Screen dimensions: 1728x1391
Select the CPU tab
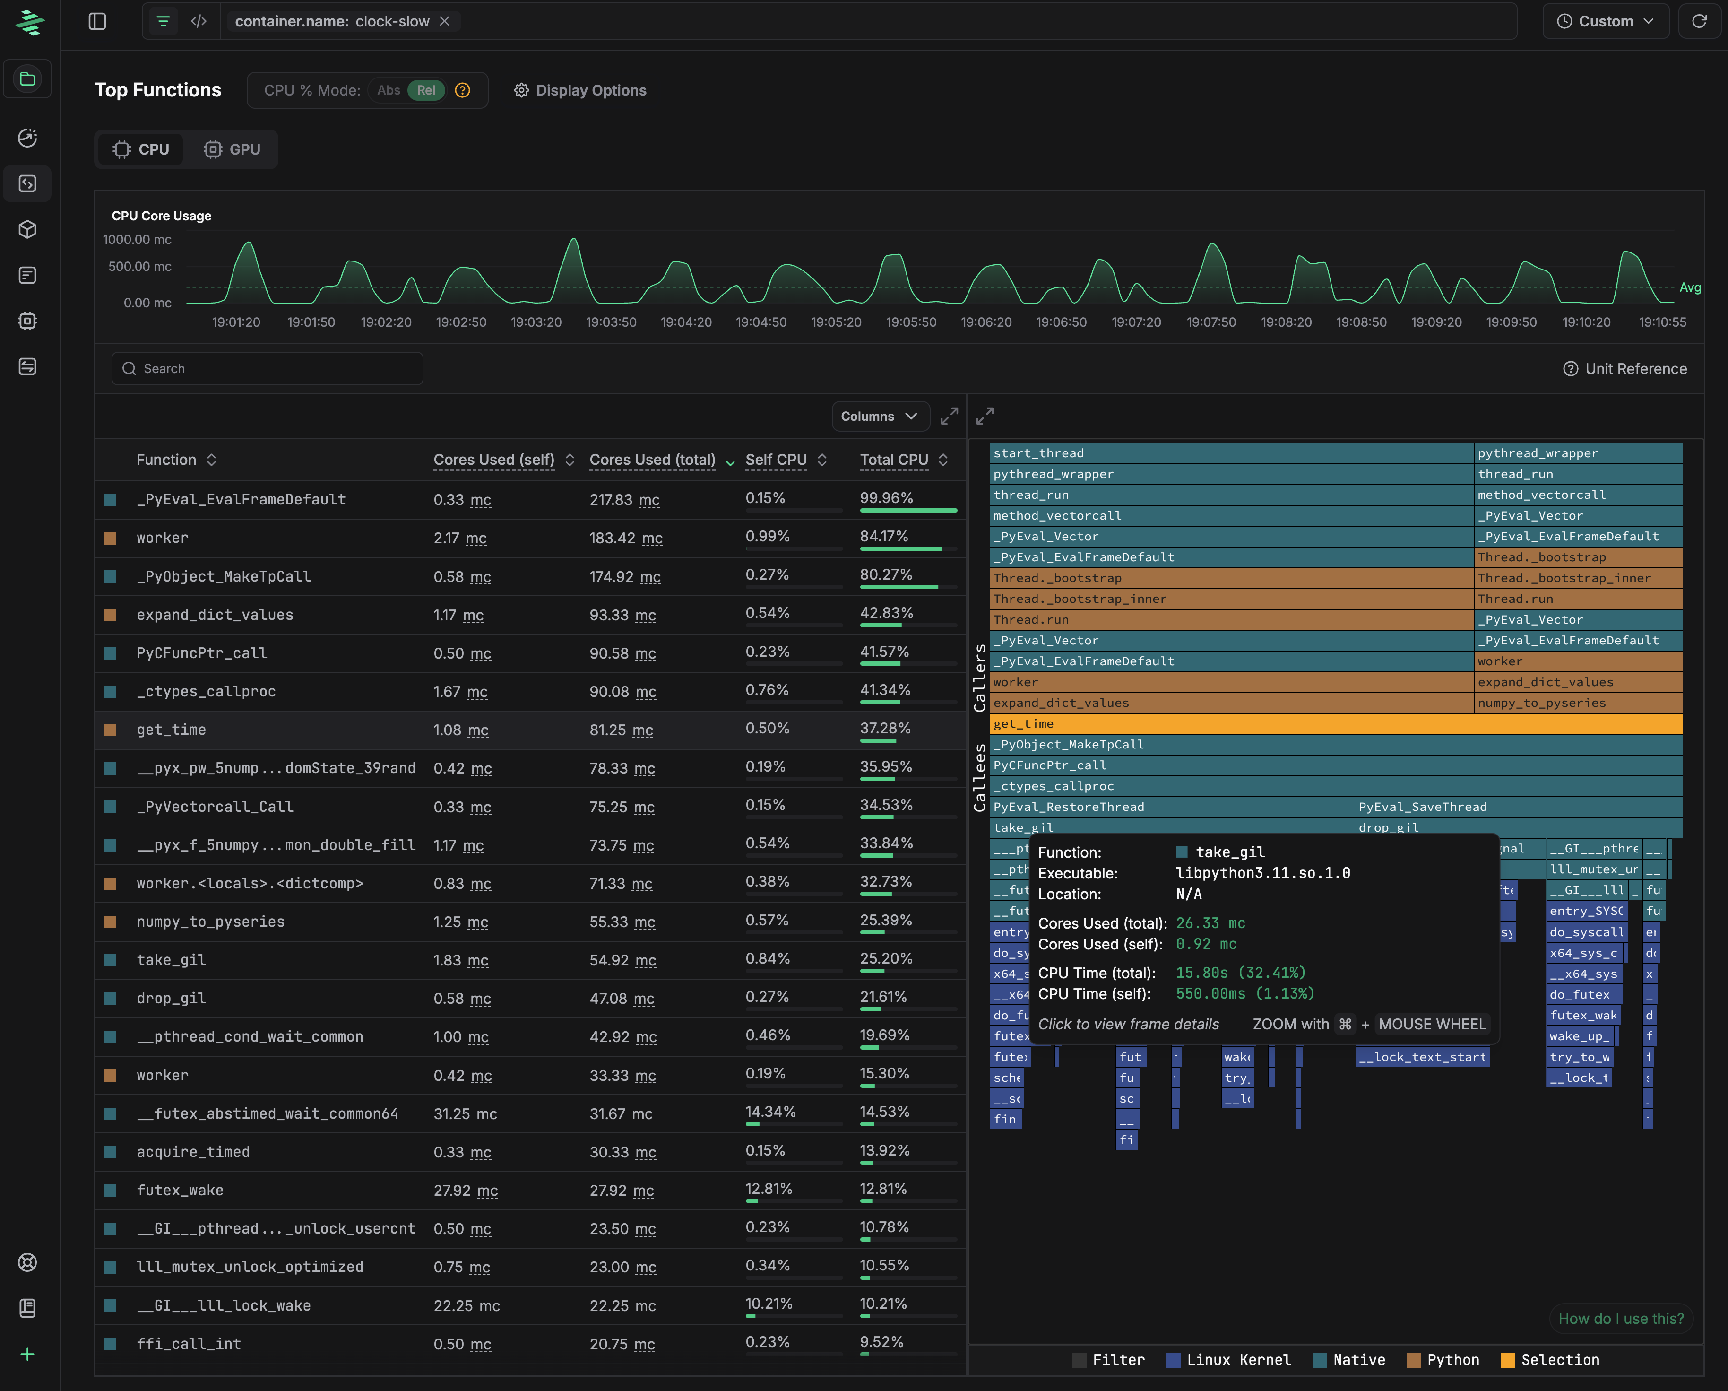(140, 149)
